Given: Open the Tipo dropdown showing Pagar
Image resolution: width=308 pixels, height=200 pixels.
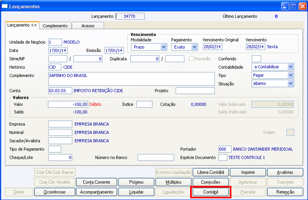Looking at the screenshot, I should pos(291,75).
